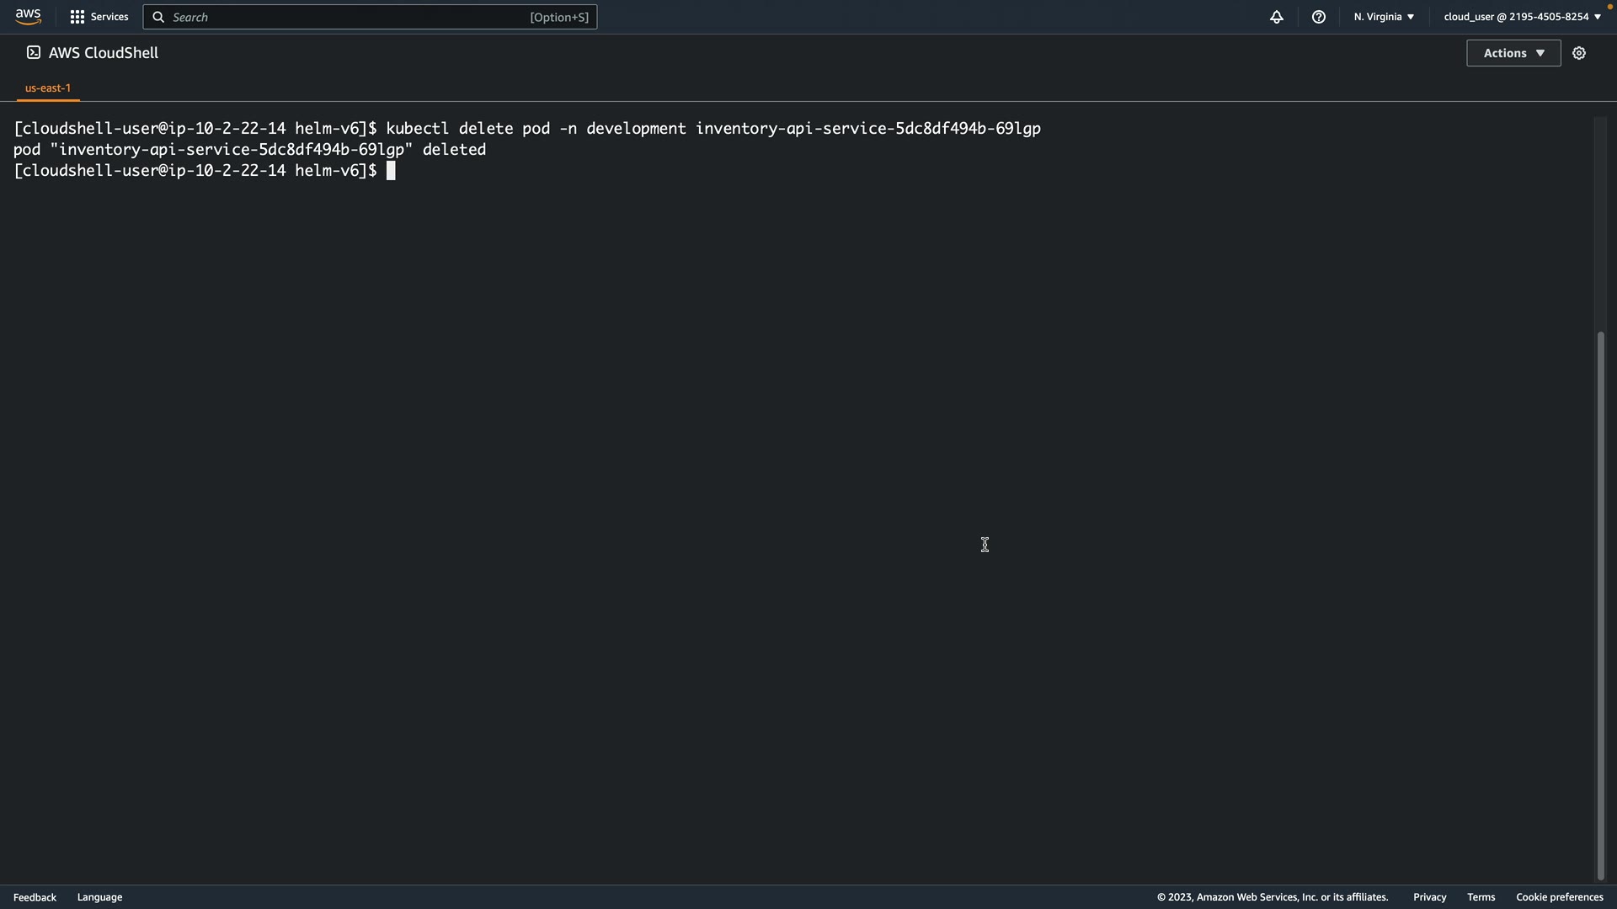Open CloudShell settings gear icon
The width and height of the screenshot is (1617, 909).
click(1579, 53)
